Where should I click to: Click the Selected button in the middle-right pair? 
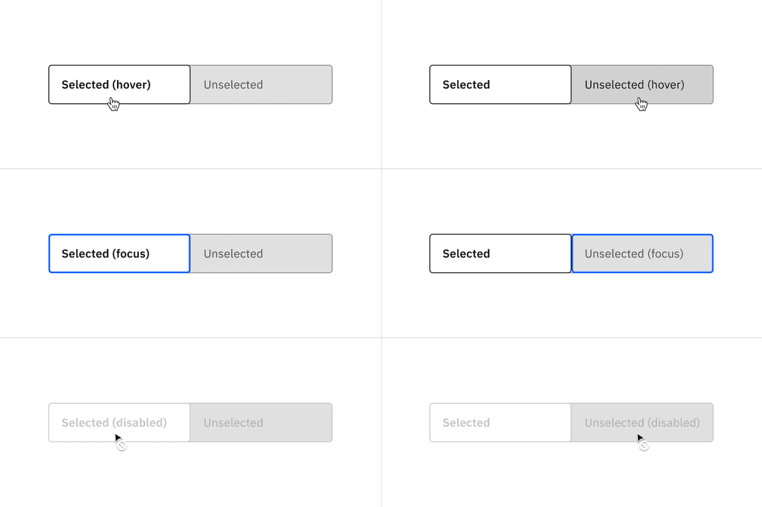click(x=500, y=253)
